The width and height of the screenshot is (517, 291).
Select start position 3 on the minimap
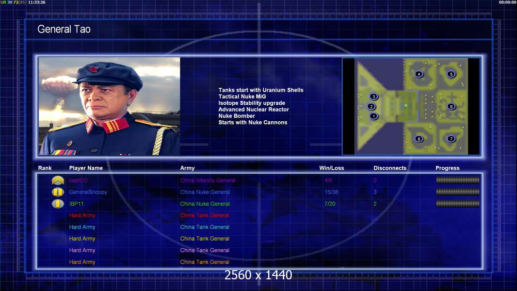click(x=373, y=97)
